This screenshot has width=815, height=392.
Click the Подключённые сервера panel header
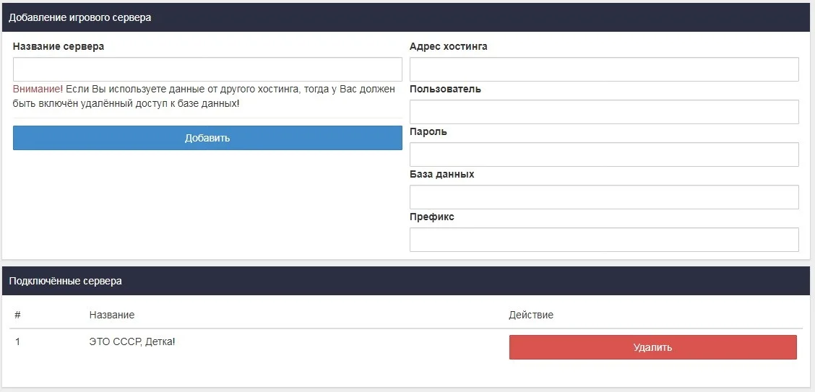tap(65, 281)
